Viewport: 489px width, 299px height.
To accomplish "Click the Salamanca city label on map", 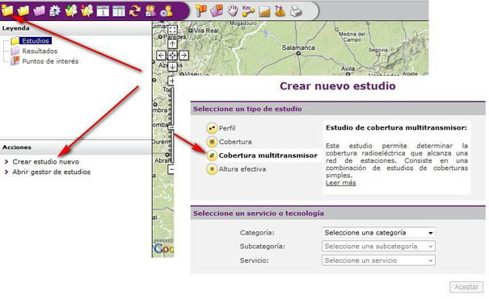I will coord(298,48).
